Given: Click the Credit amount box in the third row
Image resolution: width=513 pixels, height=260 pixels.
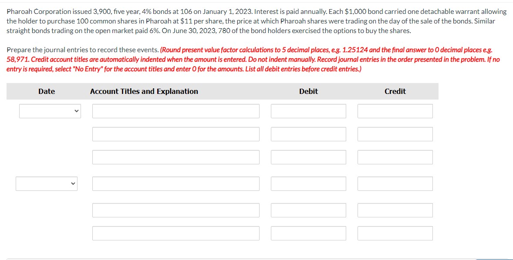Looking at the screenshot, I should 395,157.
